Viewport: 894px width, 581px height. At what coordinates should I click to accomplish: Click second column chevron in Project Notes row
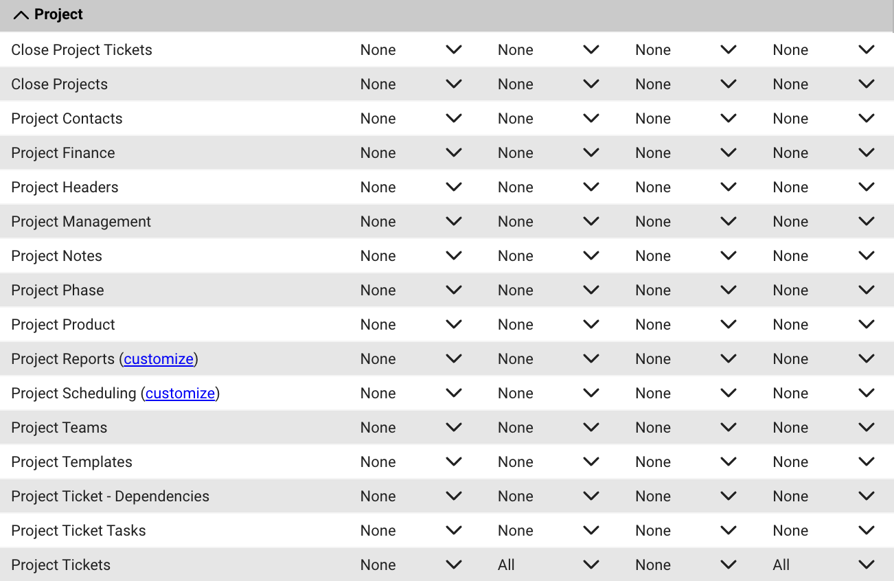591,256
